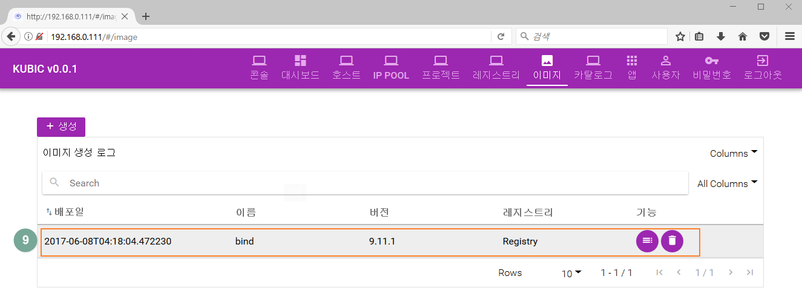Click 로그아웃 to log out
Viewport: 802px width, 302px height.
pos(763,67)
